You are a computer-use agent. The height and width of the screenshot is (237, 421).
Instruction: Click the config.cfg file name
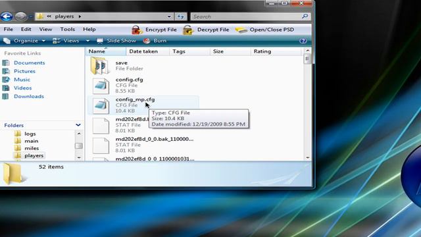tap(129, 80)
